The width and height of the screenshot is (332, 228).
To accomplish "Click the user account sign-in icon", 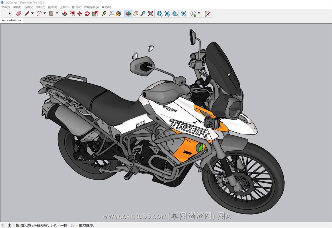I will (193, 14).
